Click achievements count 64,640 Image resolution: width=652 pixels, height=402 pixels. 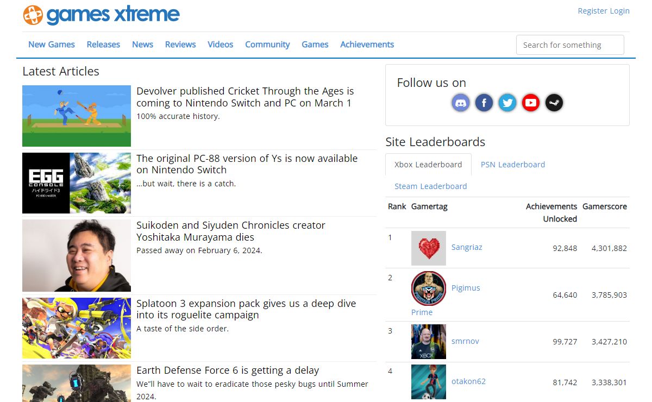click(x=565, y=295)
